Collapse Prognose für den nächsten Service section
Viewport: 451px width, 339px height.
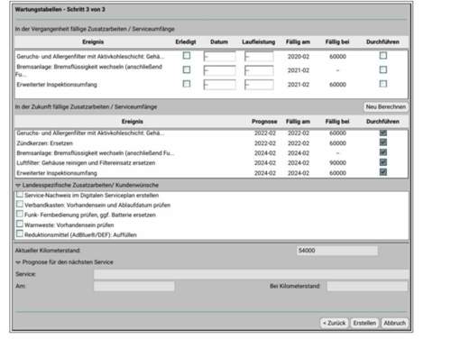(x=18, y=262)
